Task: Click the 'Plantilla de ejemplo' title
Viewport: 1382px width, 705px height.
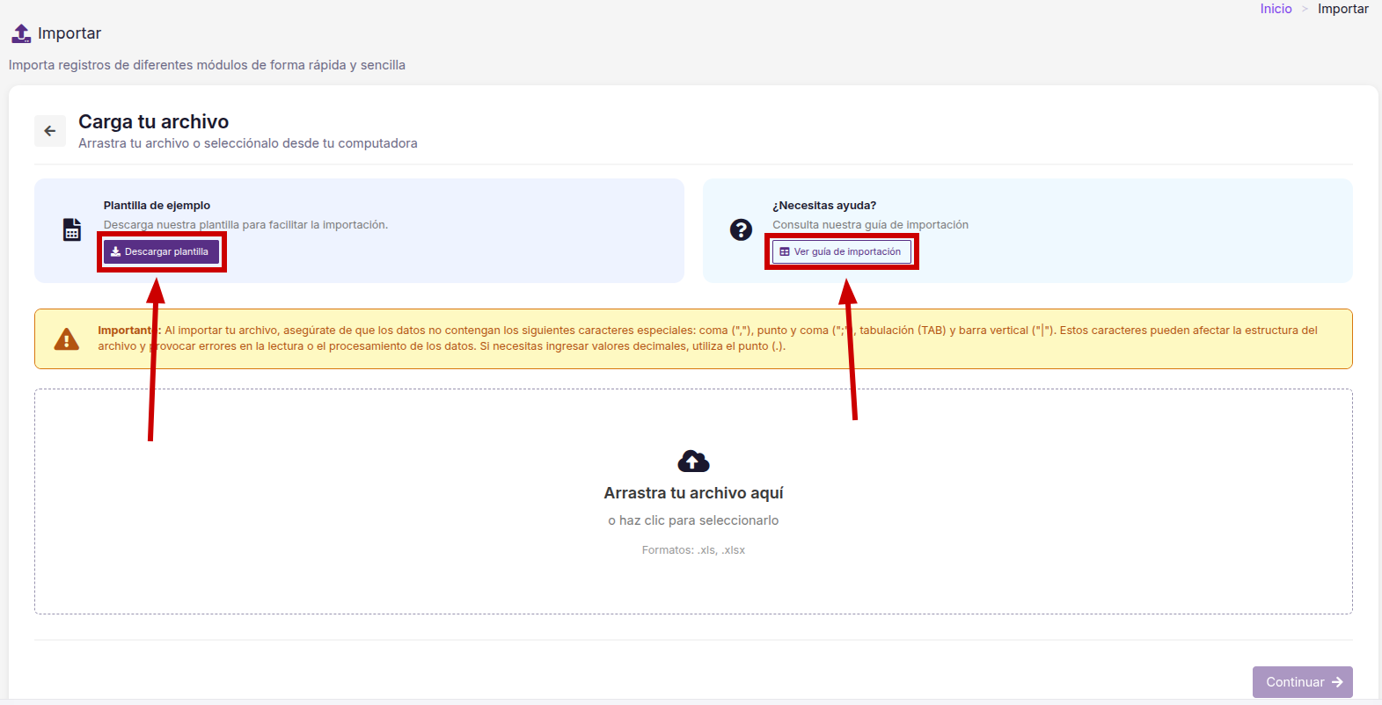Action: tap(157, 206)
